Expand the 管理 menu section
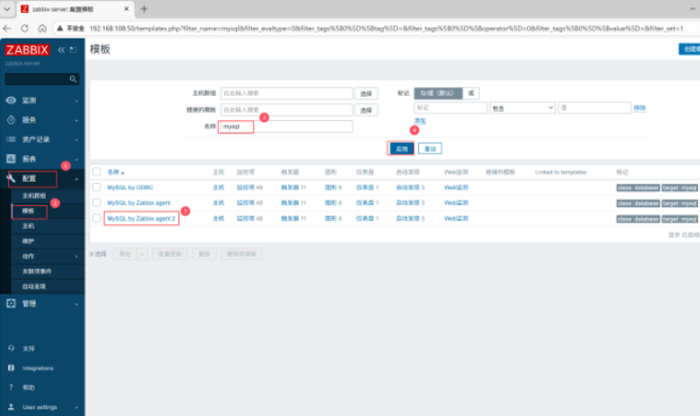700x416 pixels. coord(77,304)
